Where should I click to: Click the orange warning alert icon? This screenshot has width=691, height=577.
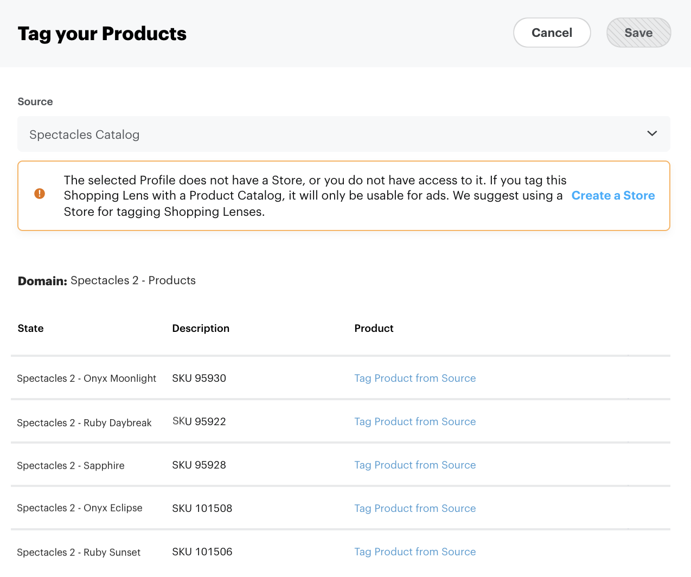40,194
